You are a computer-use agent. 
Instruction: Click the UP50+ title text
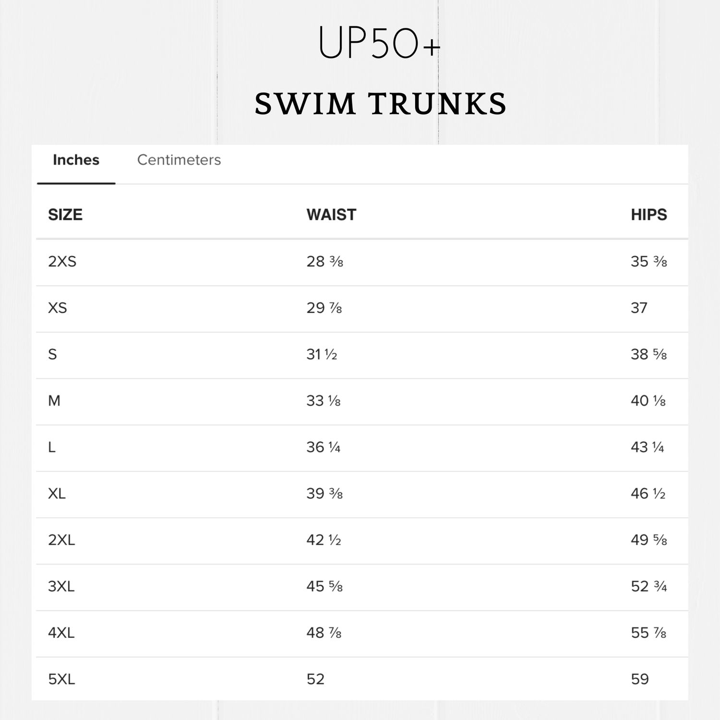point(379,44)
